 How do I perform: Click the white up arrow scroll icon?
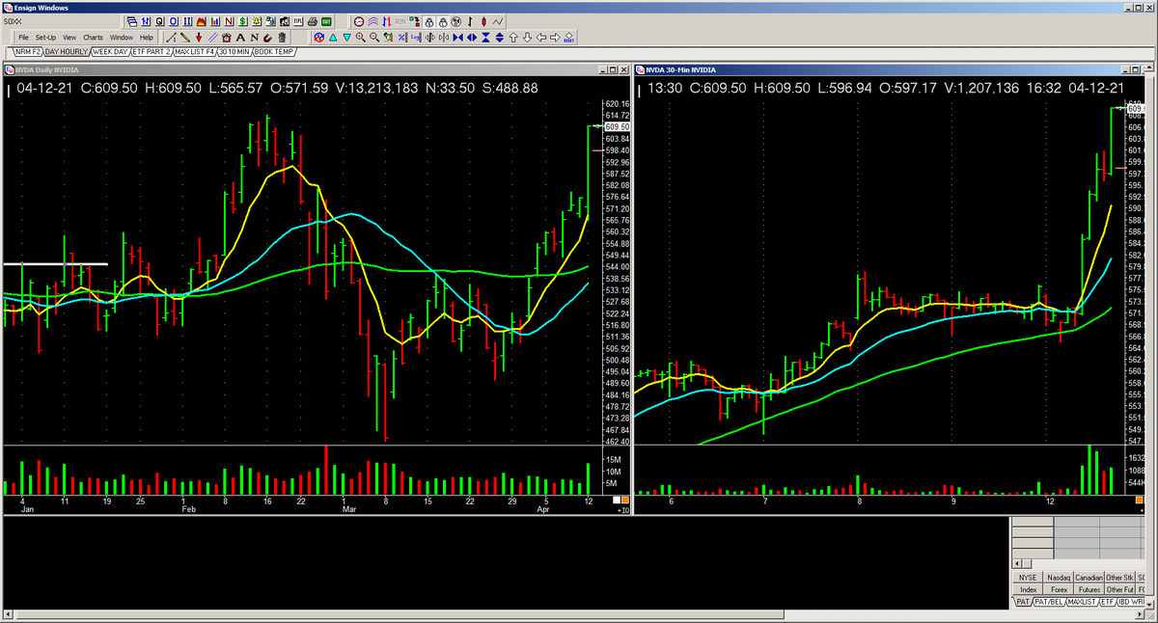click(x=513, y=38)
